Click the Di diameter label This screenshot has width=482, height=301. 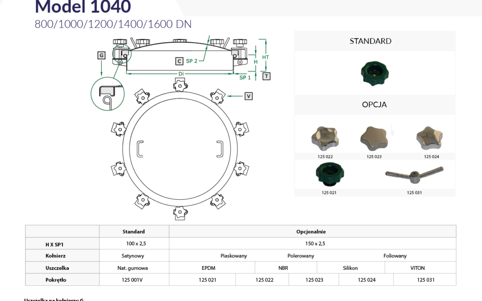[x=181, y=74]
